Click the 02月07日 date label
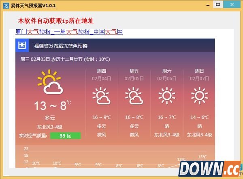The height and width of the screenshot is (179, 243). 199,78
